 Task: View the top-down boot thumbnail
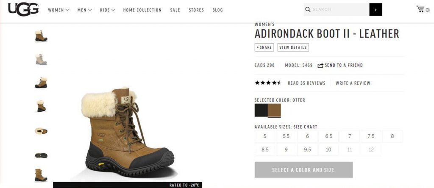(41, 131)
